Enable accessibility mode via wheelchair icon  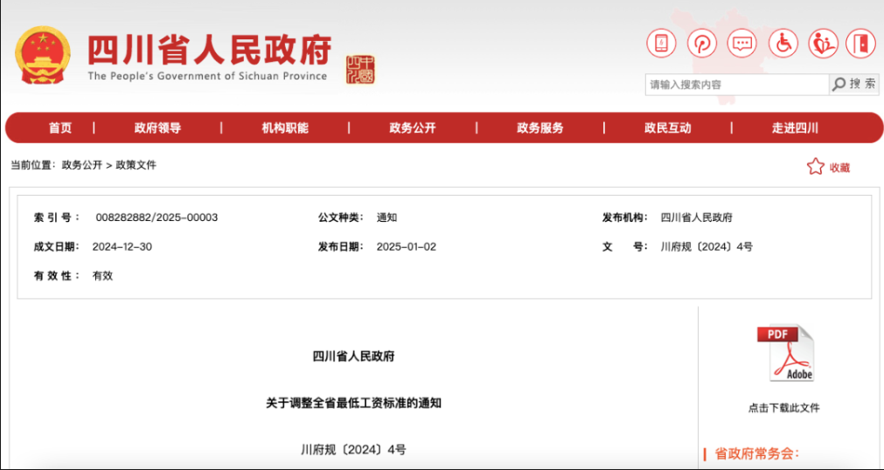pos(783,43)
